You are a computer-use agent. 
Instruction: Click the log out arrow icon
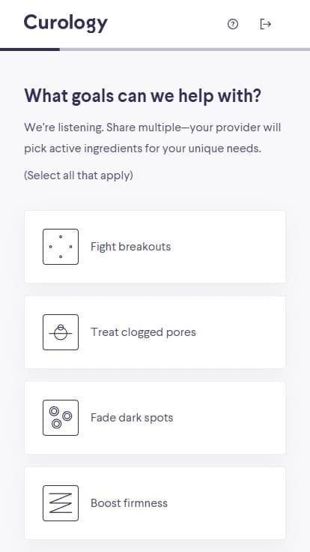(265, 24)
